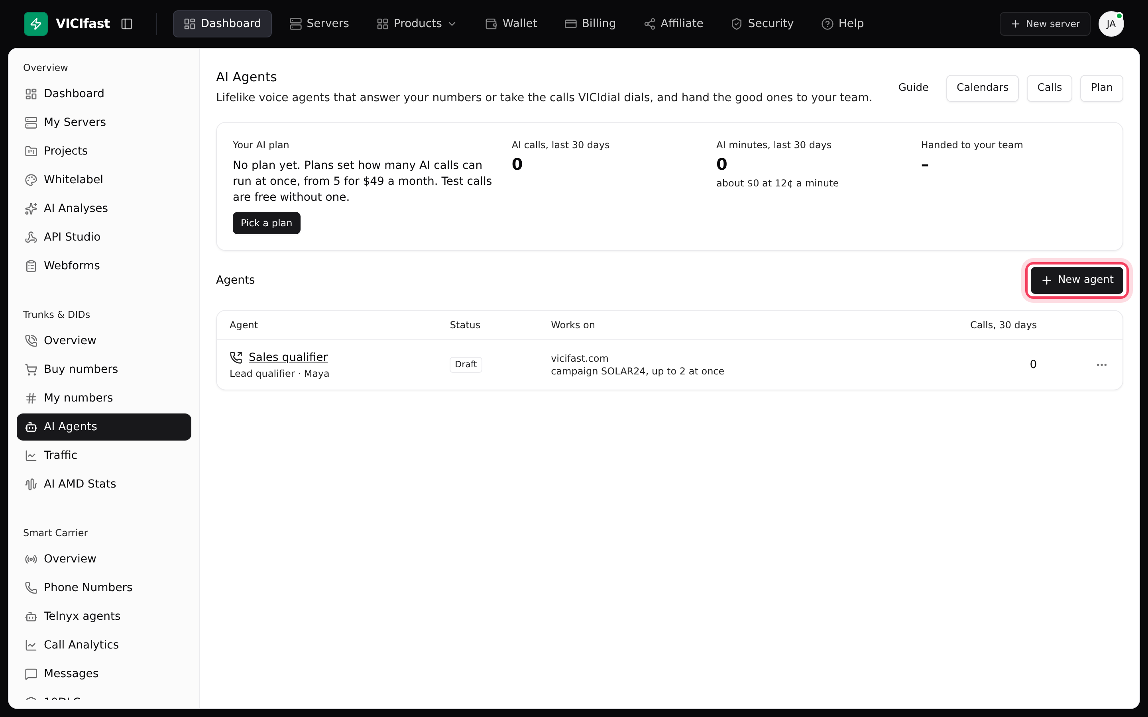
Task: Open the Sales qualifier agent link
Action: [x=288, y=357]
